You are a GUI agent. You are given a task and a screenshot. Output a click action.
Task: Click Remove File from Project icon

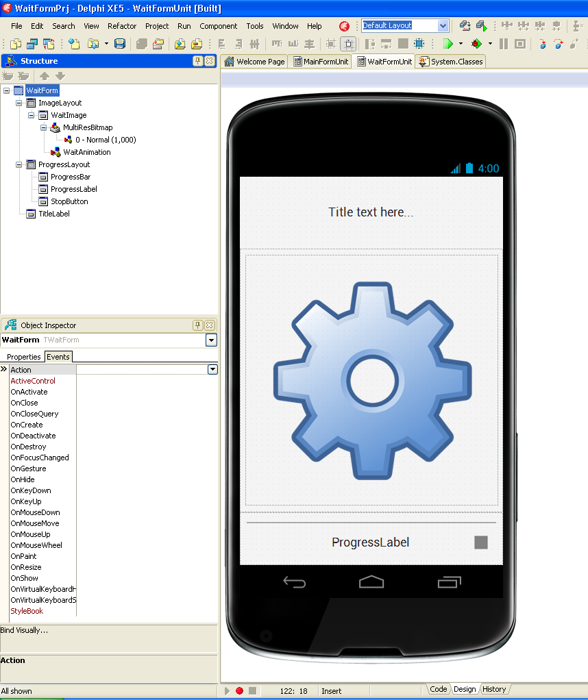197,44
